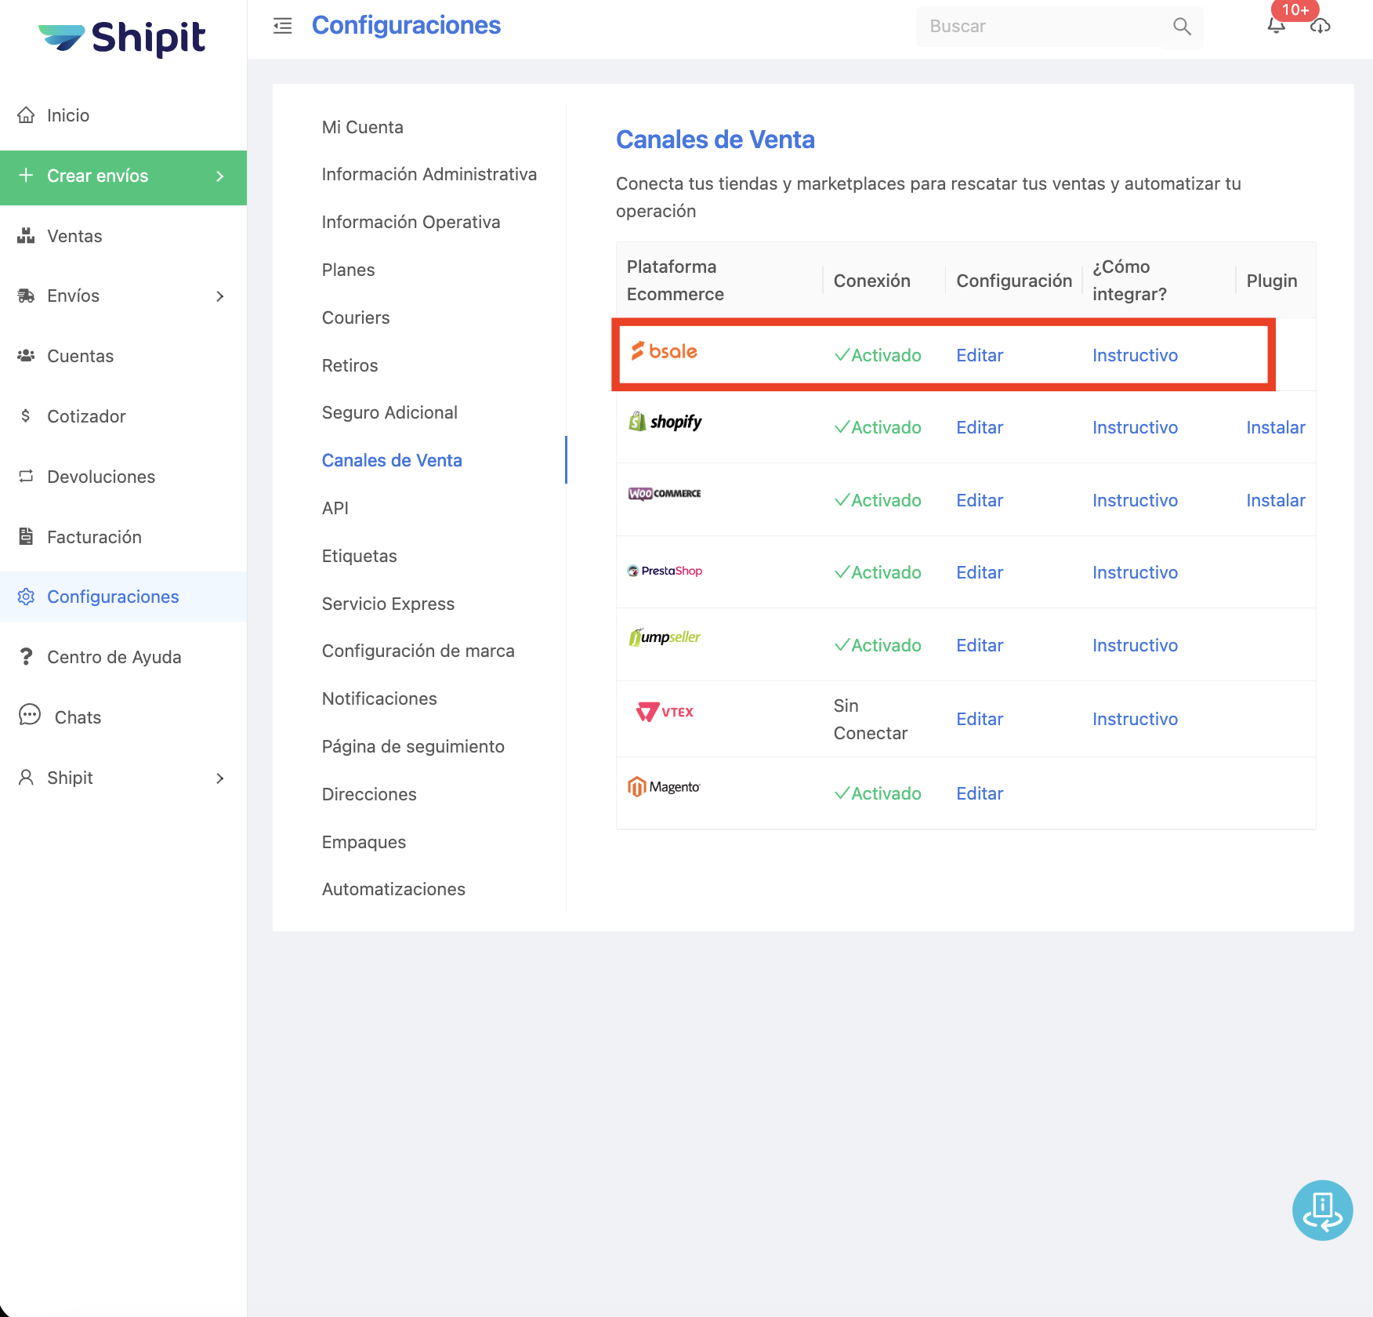This screenshot has width=1373, height=1317.
Task: Open Automatizaciones settings section
Action: coord(393,889)
